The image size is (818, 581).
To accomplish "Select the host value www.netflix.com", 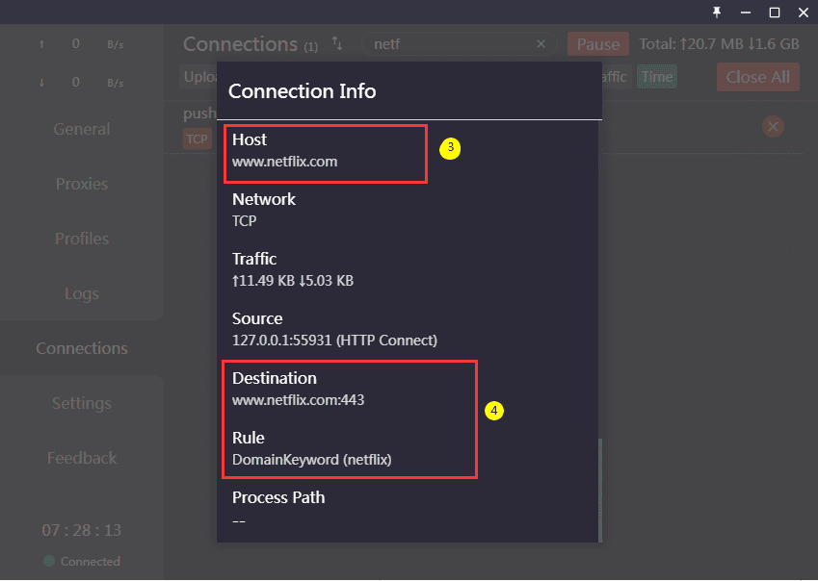I will (x=285, y=162).
